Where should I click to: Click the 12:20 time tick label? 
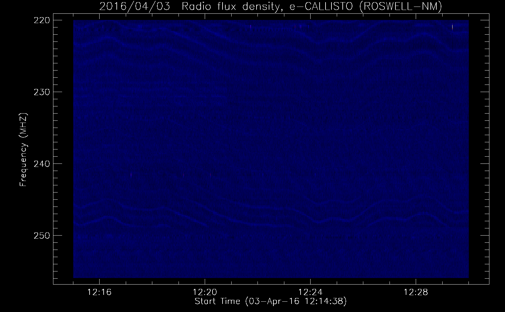point(205,292)
